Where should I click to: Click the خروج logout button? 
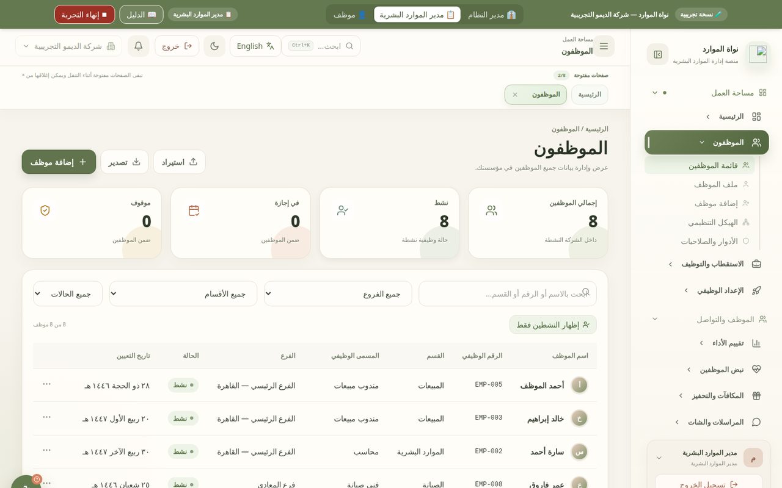point(177,46)
